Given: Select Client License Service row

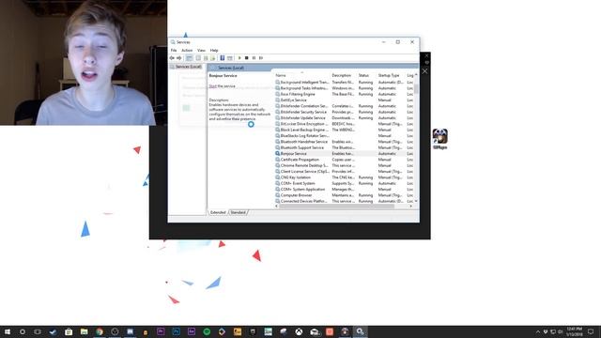Looking at the screenshot, I should click(345, 171).
